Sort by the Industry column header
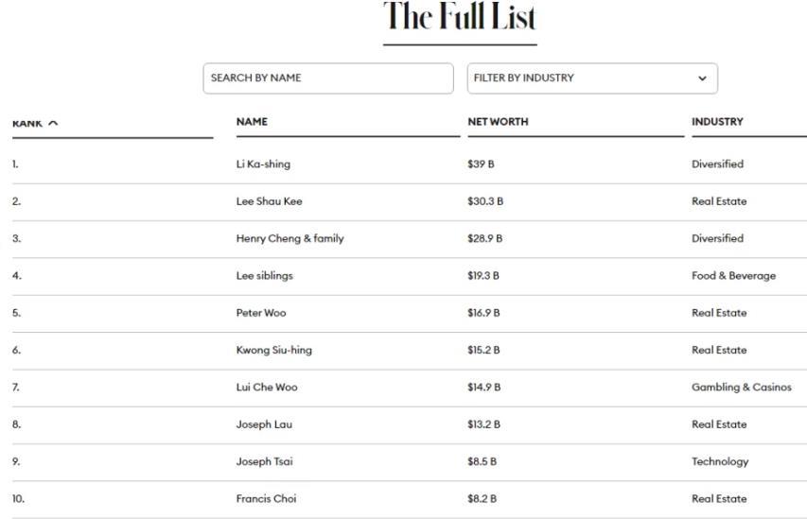The height and width of the screenshot is (519, 807). [717, 122]
